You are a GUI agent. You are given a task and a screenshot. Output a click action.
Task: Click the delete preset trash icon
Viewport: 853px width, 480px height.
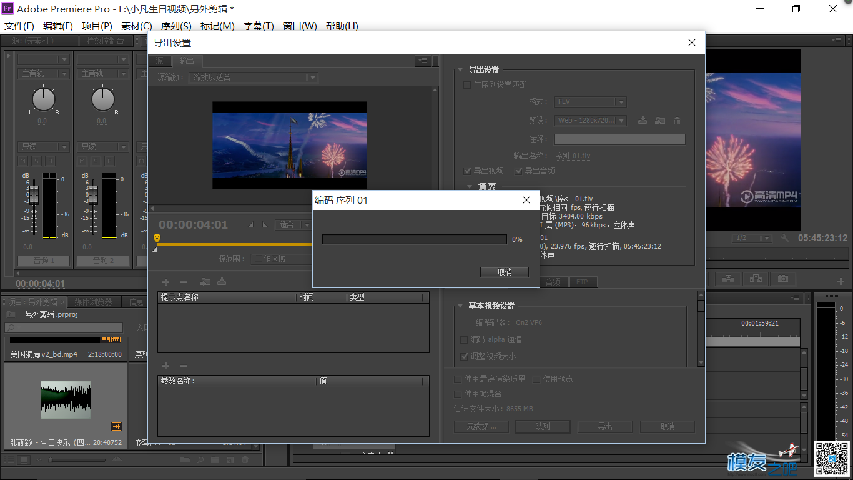[677, 121]
